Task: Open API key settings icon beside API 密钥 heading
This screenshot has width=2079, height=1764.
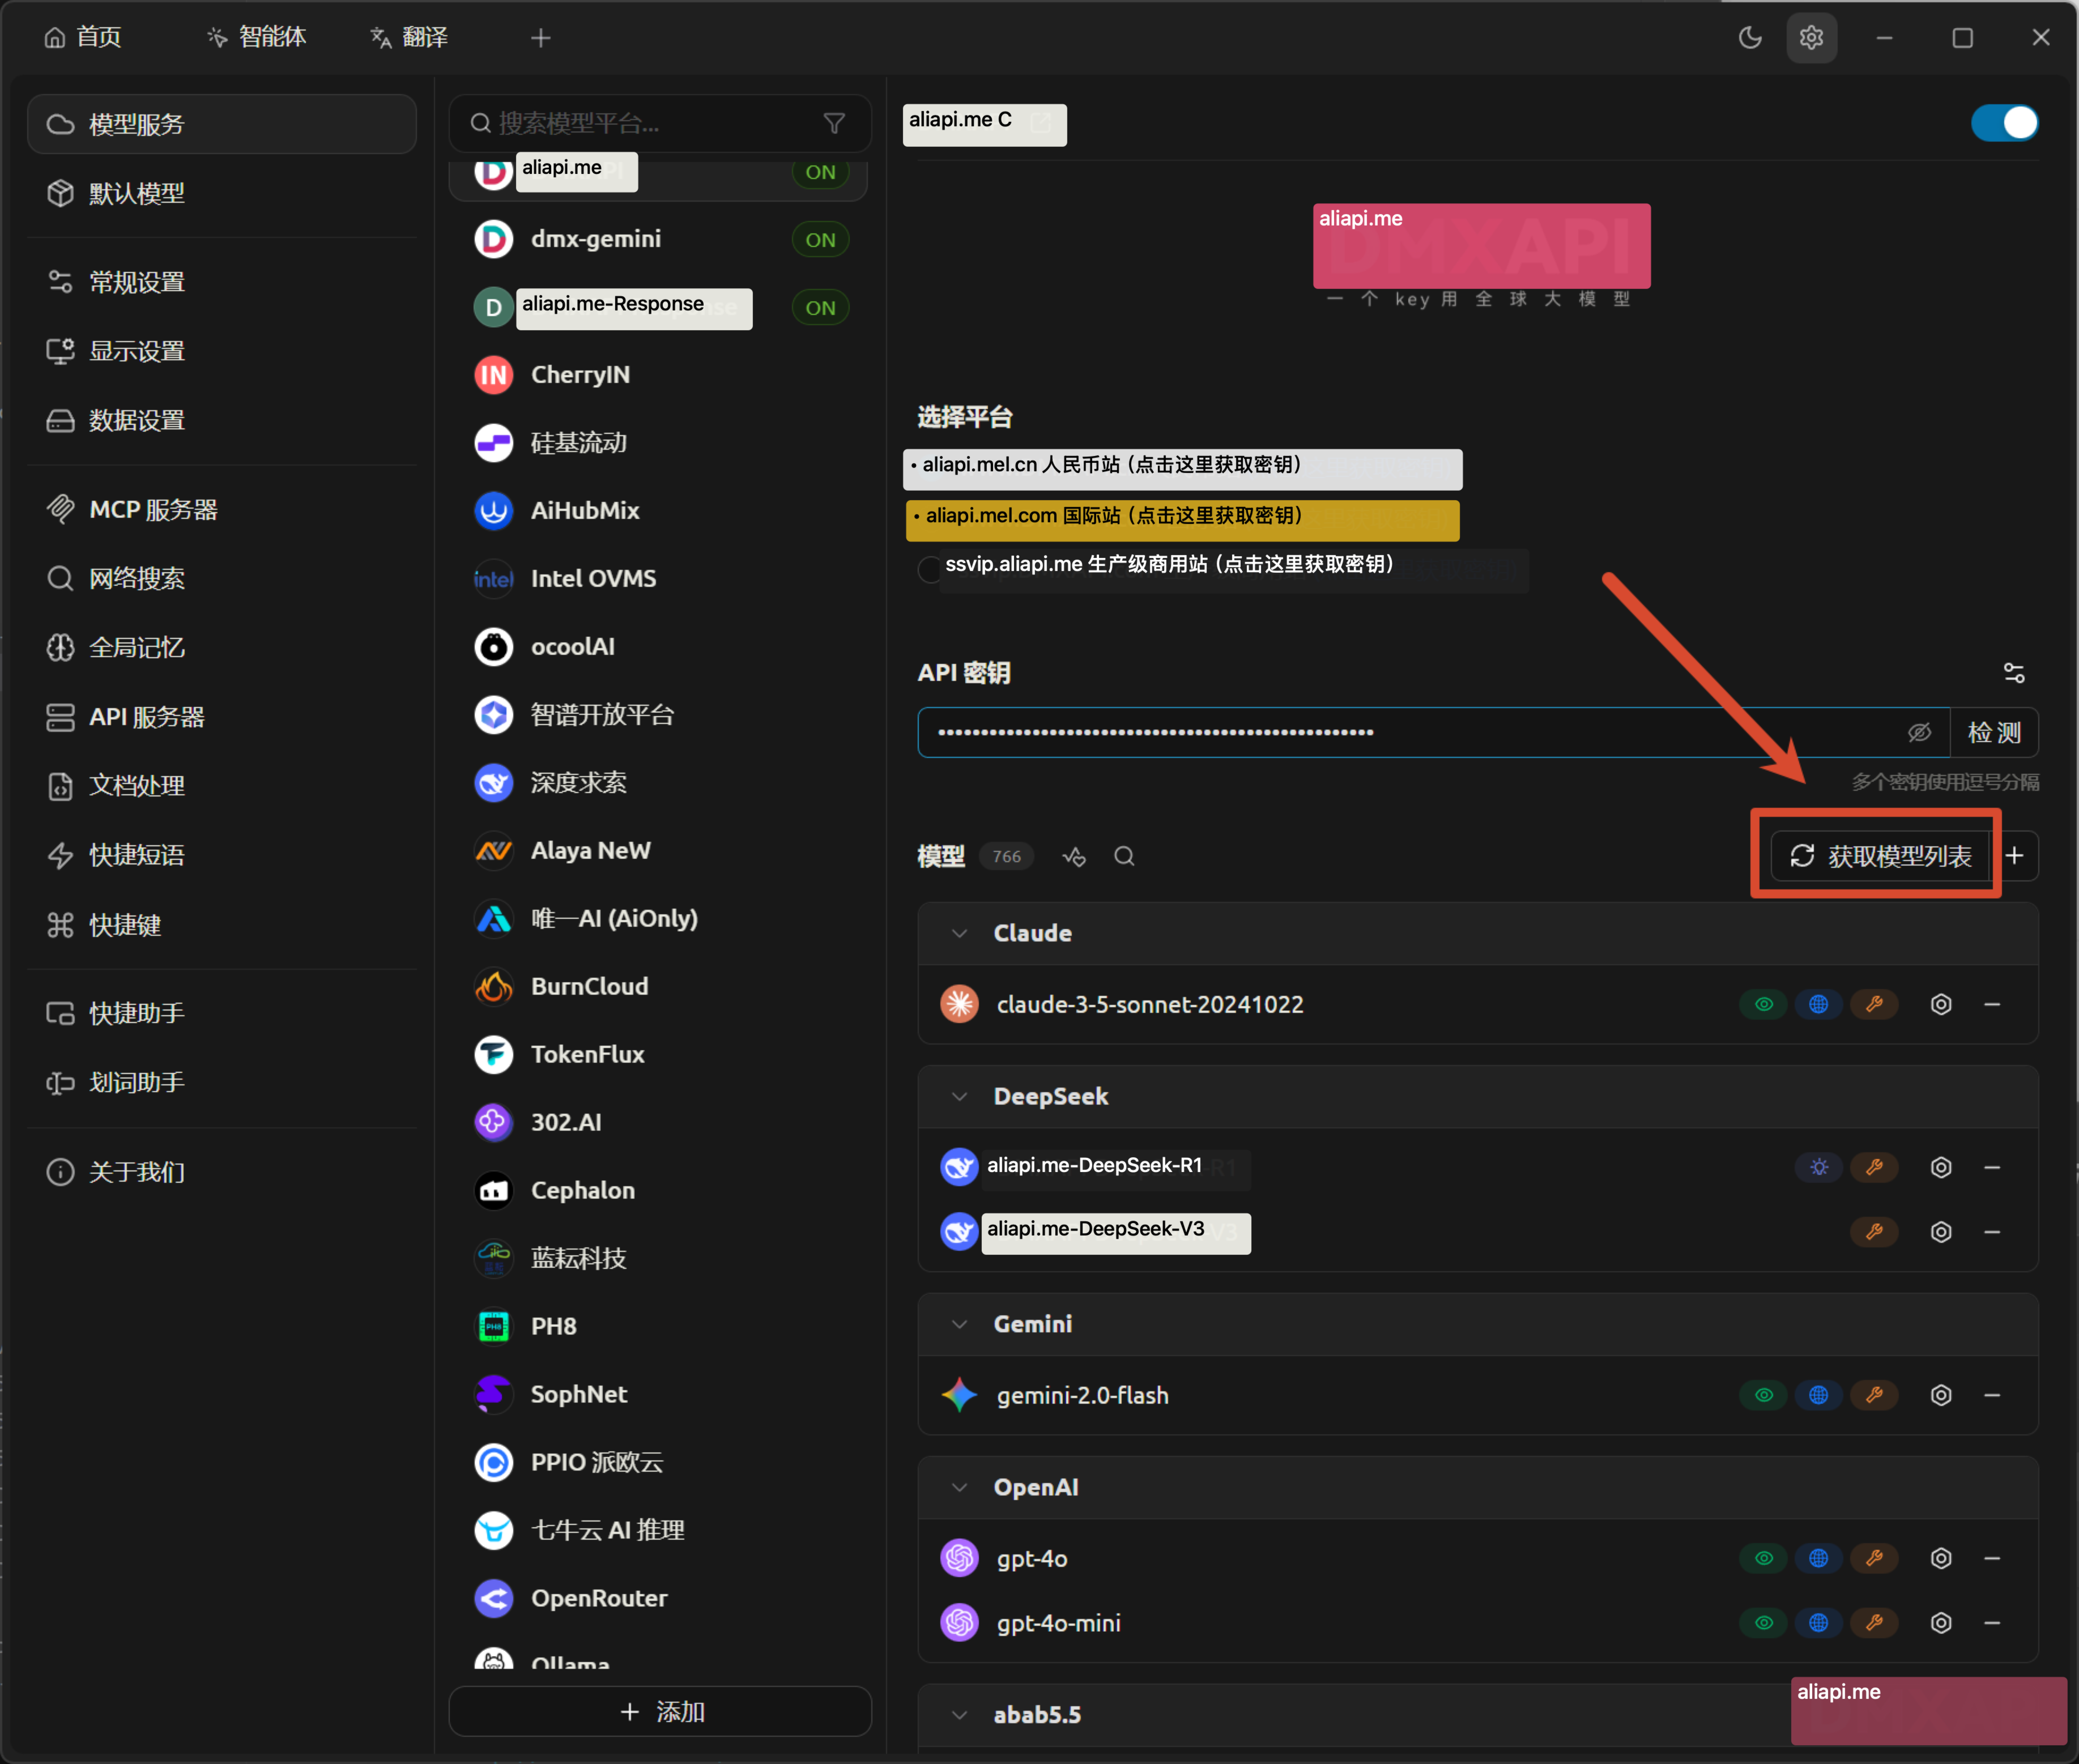Action: click(2014, 673)
